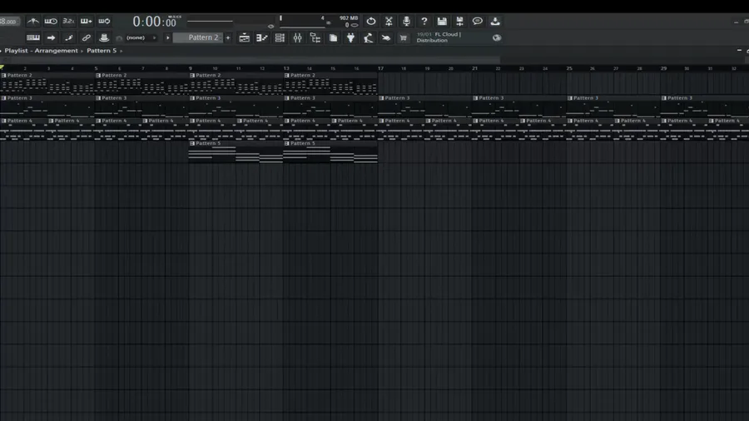Click the song position slider
Screen dimensions: 749x421
tap(210, 21)
